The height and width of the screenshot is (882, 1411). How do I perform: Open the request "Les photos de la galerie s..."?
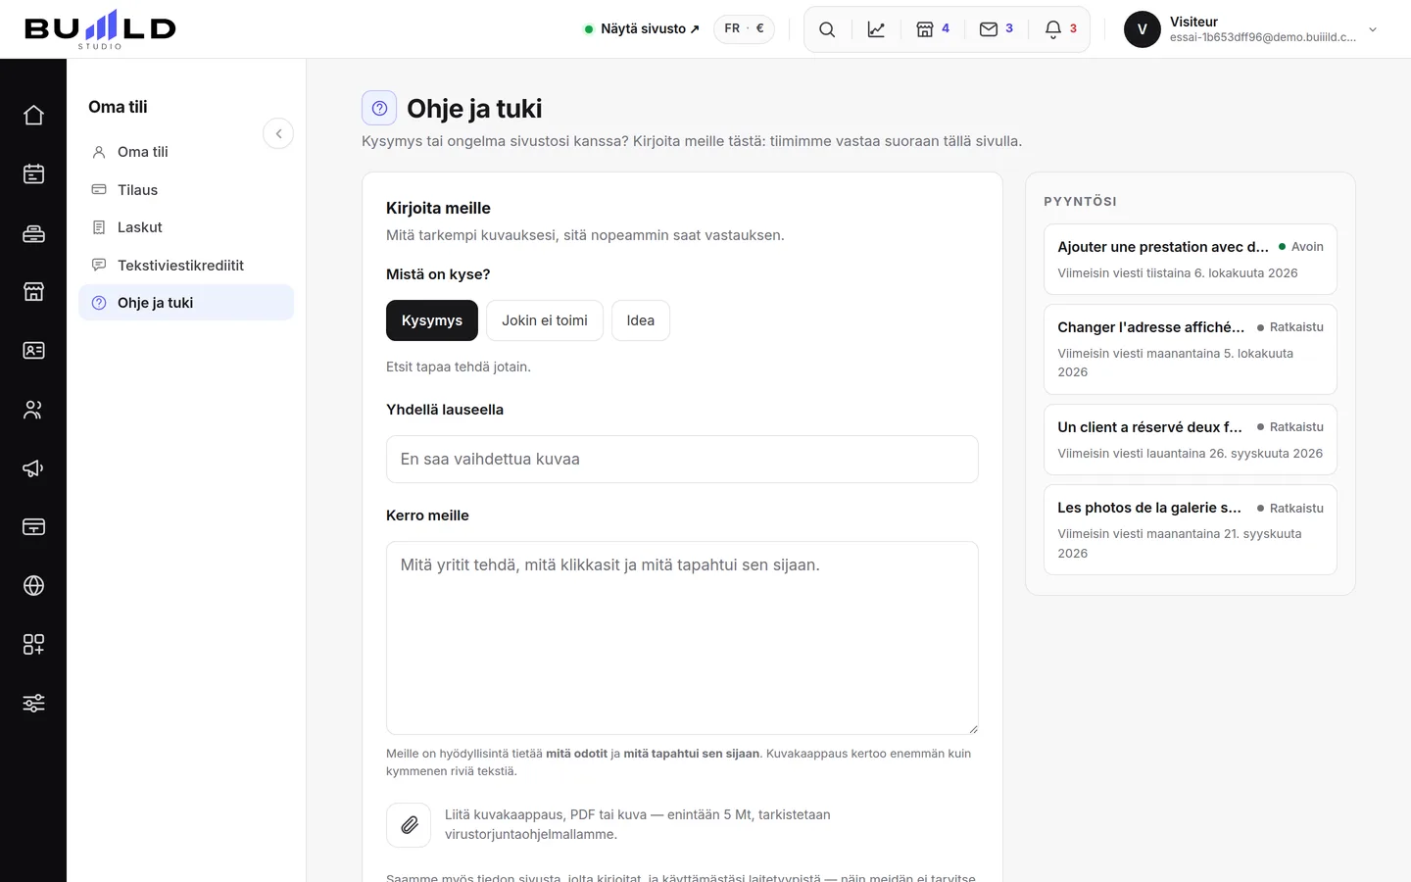click(x=1191, y=530)
